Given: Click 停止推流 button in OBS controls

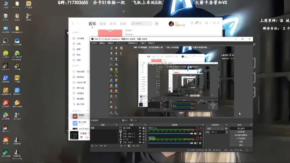Looking at the screenshot, I should pyautogui.click(x=241, y=129).
